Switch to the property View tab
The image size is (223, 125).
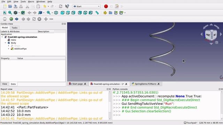5,84
